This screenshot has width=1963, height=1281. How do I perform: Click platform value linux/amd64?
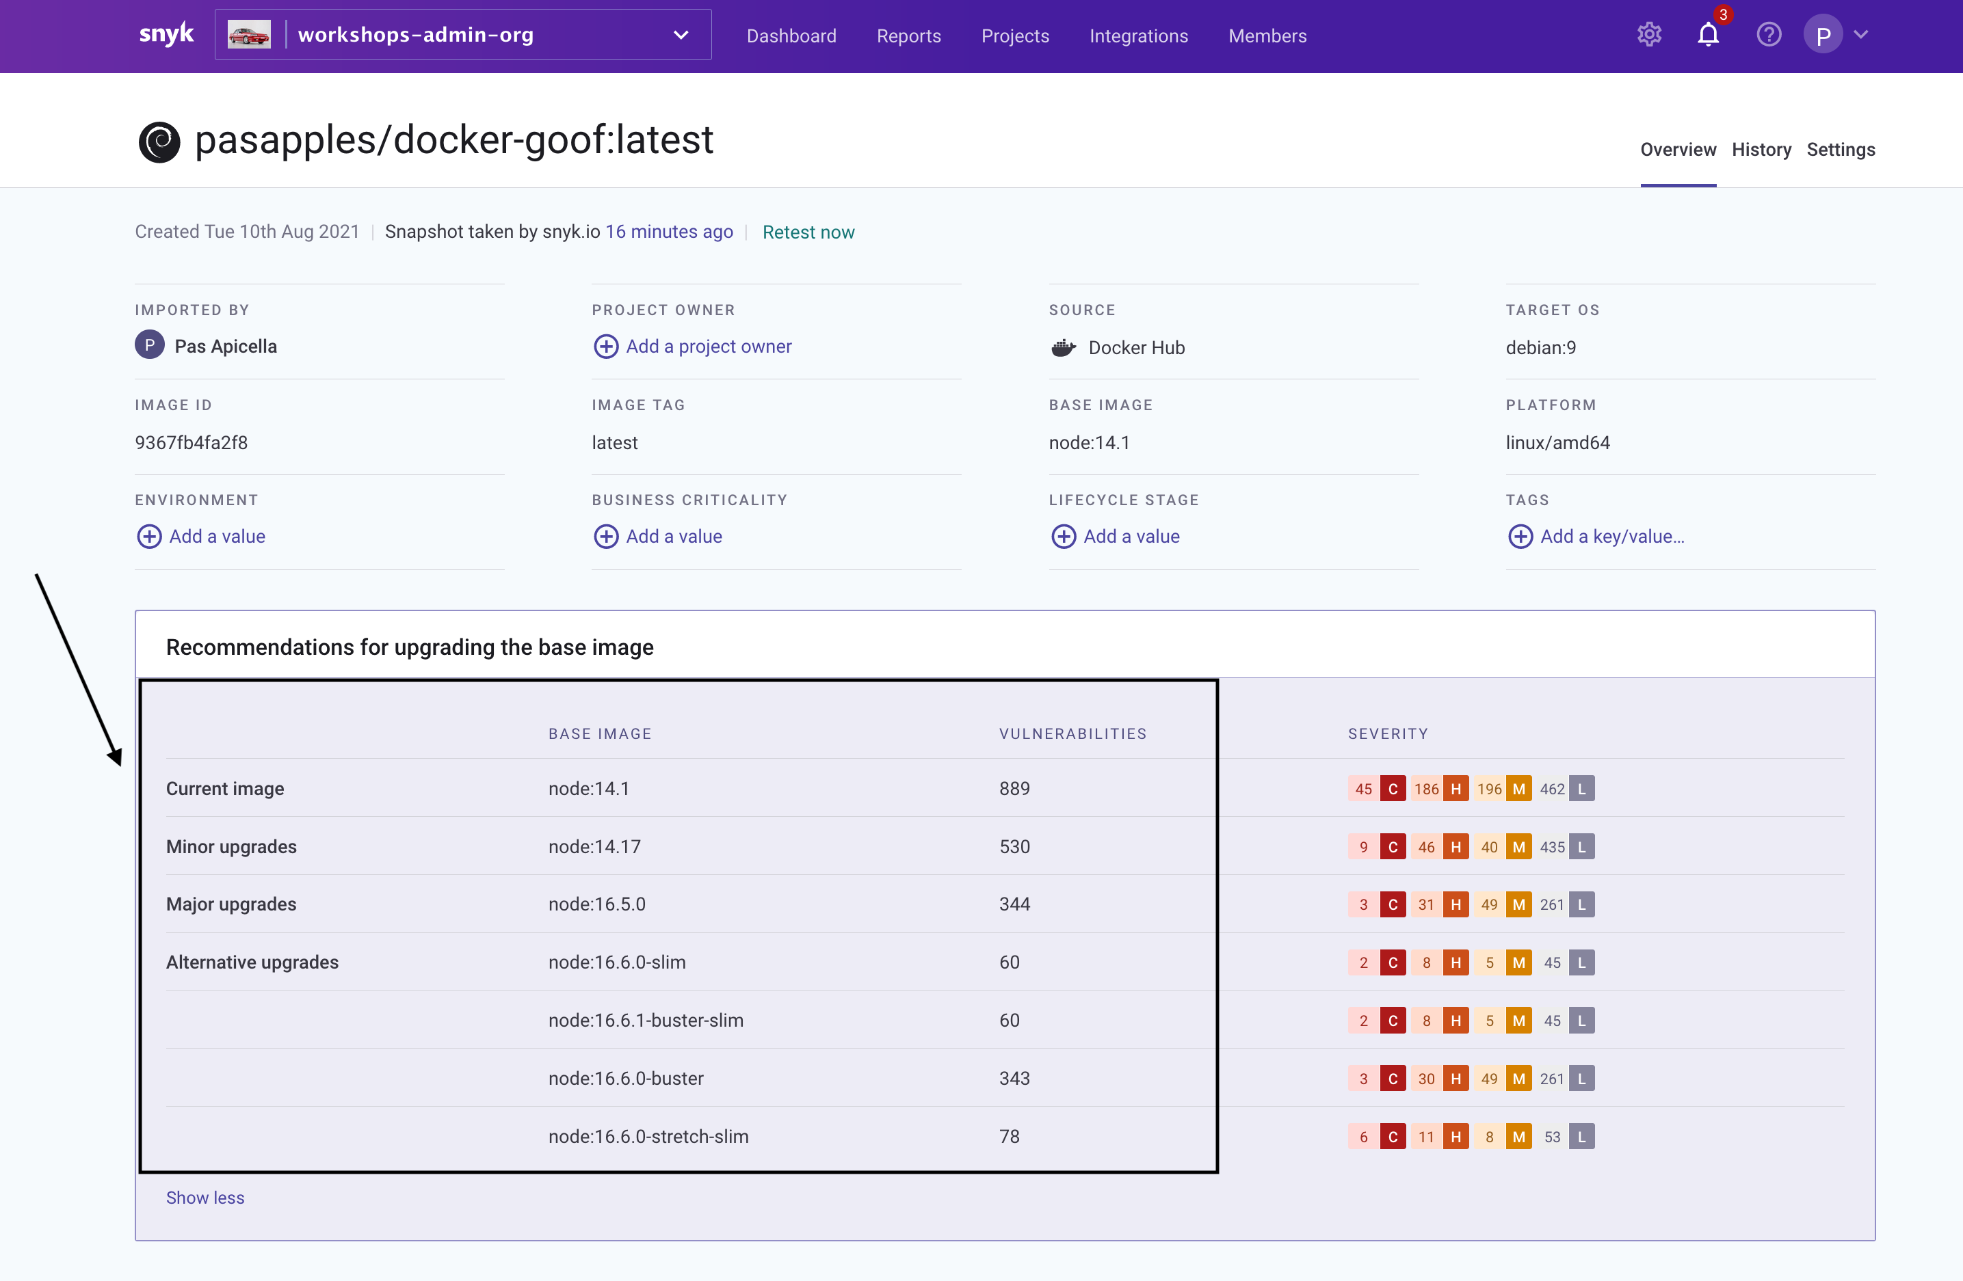pyautogui.click(x=1557, y=443)
